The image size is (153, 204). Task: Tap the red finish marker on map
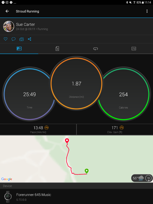[x=67, y=141]
